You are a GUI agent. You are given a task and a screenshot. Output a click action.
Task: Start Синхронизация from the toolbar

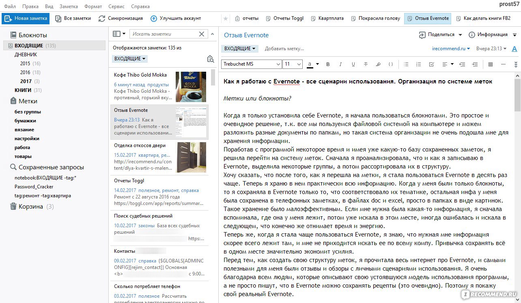pos(121,18)
